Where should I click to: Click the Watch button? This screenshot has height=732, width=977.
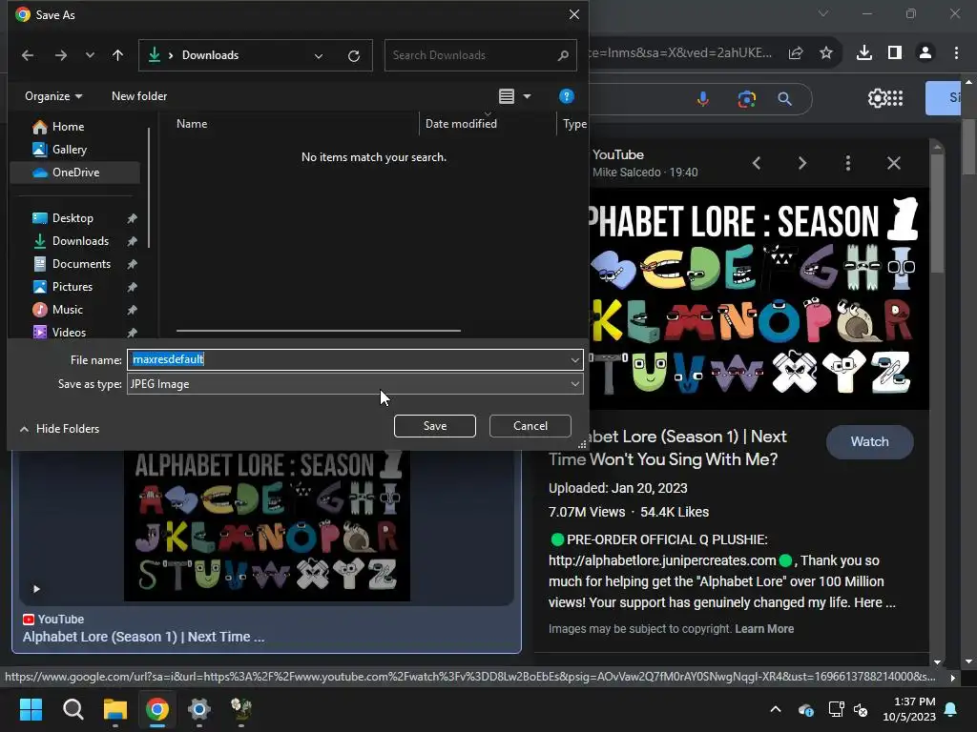pyautogui.click(x=870, y=442)
